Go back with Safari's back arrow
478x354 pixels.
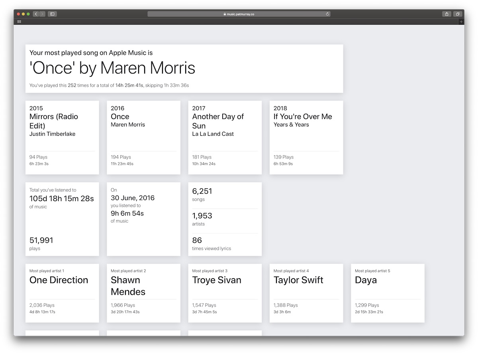click(x=36, y=14)
